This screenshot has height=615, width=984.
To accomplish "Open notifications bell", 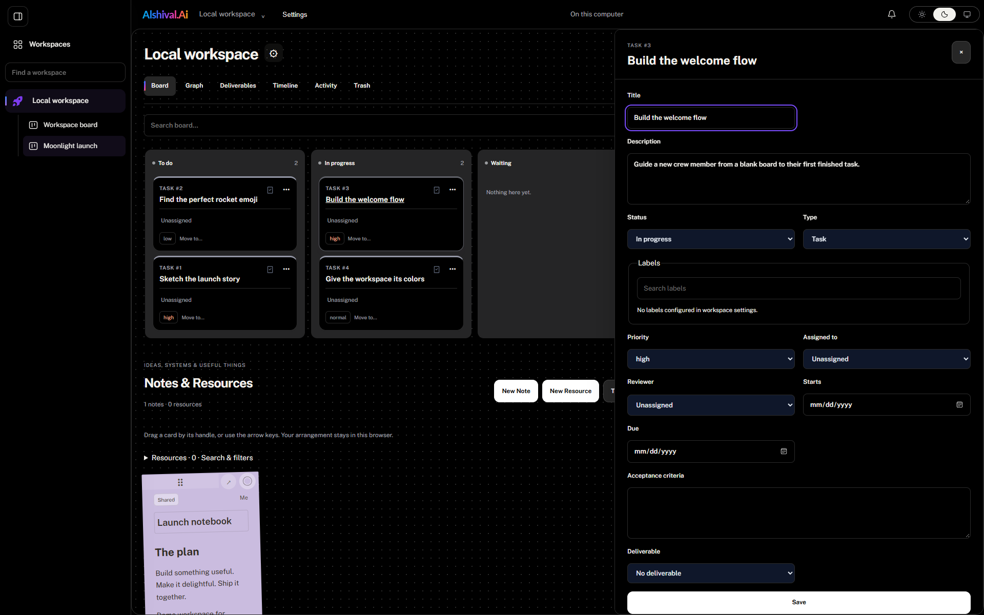I will 892,14.
